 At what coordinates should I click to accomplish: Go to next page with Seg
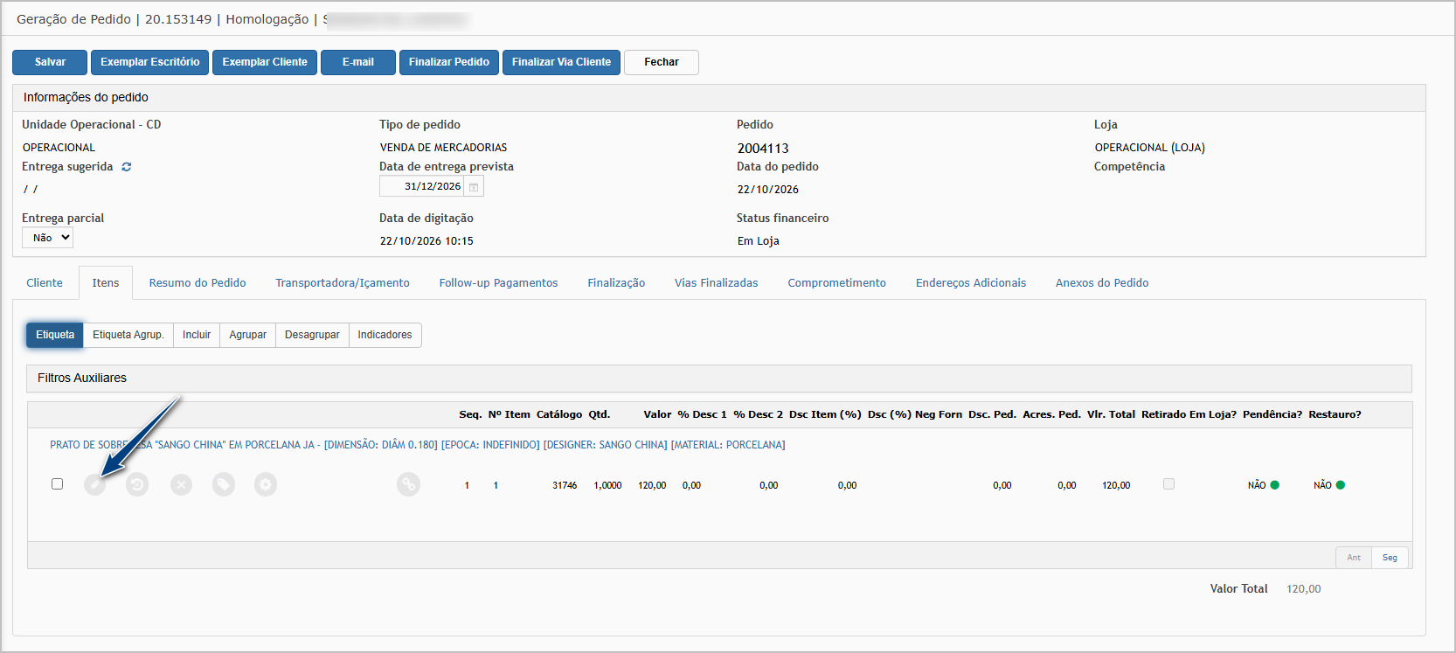[x=1390, y=558]
